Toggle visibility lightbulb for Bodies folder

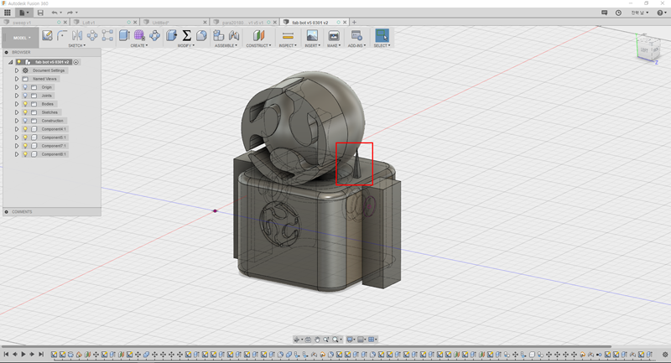pos(25,104)
